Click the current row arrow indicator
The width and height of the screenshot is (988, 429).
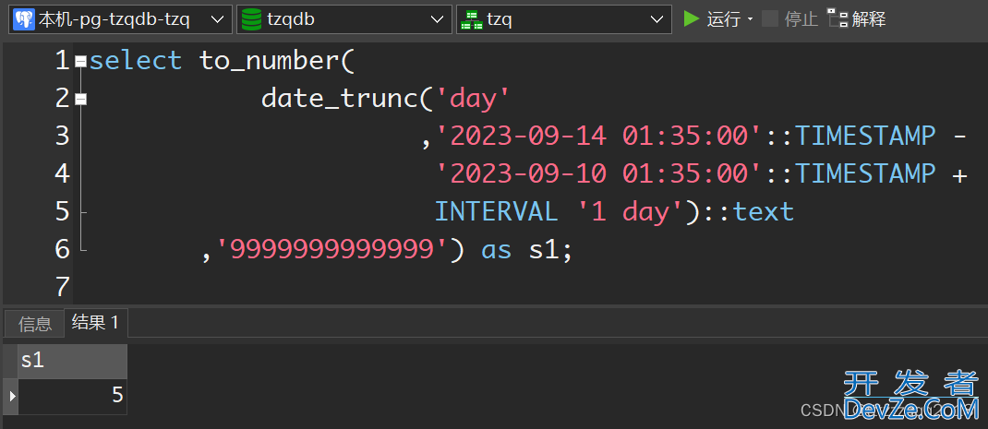pyautogui.click(x=11, y=396)
